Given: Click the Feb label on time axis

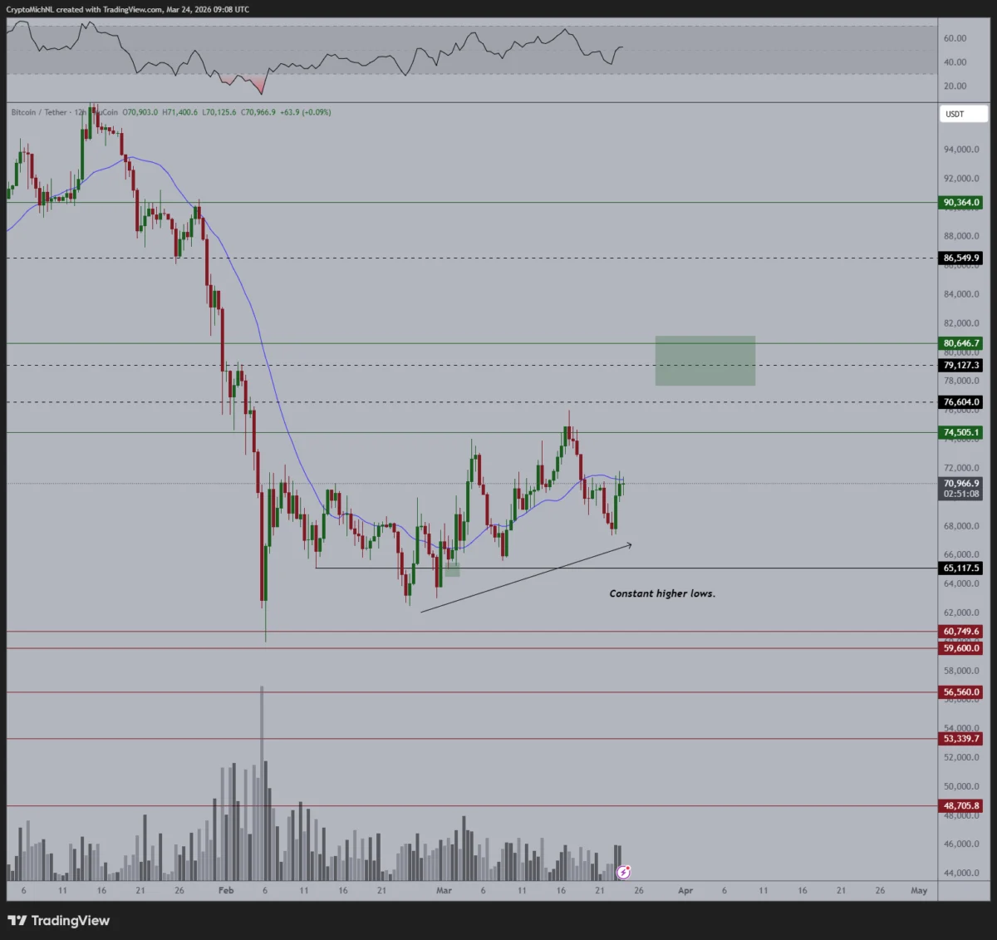Looking at the screenshot, I should click(x=226, y=890).
